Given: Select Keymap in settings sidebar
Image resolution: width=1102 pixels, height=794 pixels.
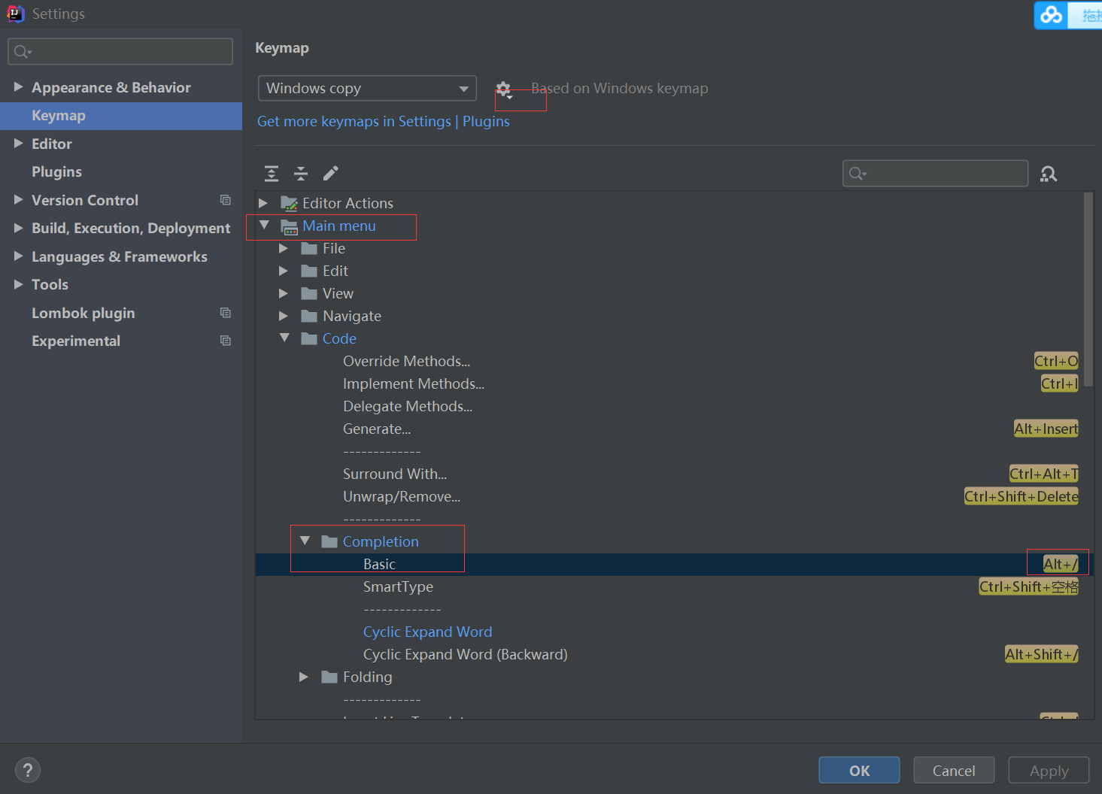Looking at the screenshot, I should tap(121, 116).
